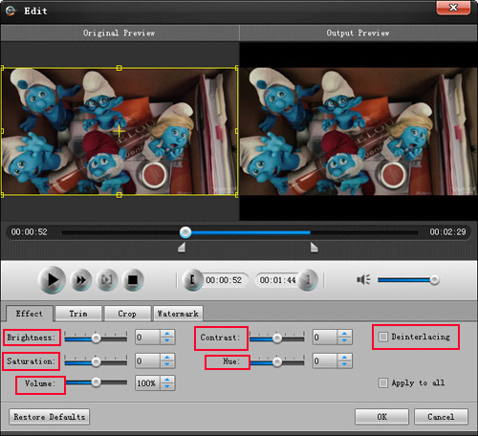Decrease Contrast with the down stepper arrow
478x436 pixels.
344,340
